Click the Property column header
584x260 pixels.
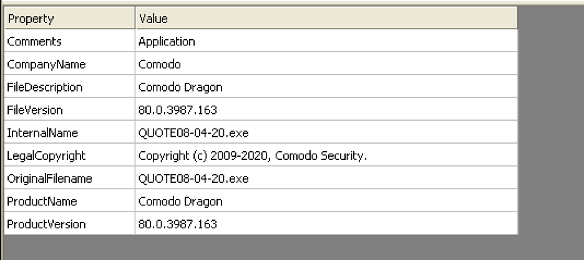click(31, 19)
